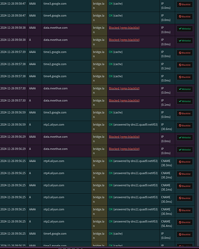Blacklist time3.google.com from the 09:58:47 row

pos(184,4)
